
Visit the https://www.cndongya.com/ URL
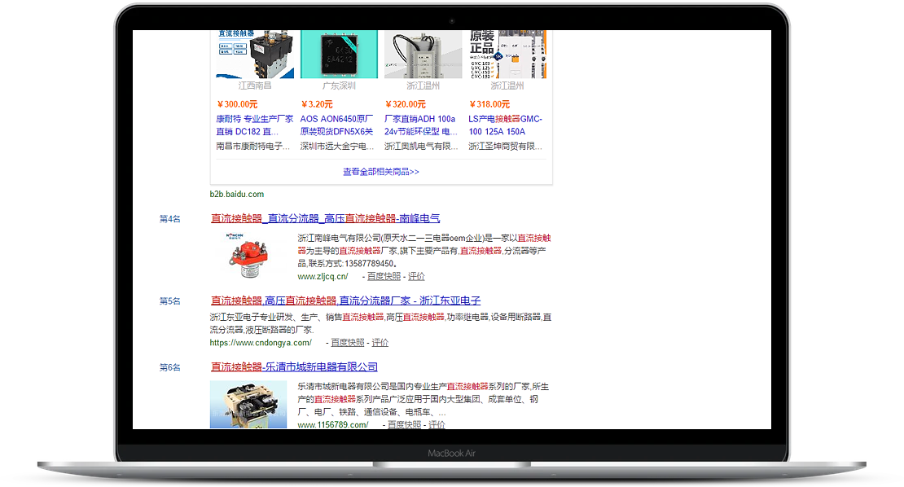[x=261, y=343]
